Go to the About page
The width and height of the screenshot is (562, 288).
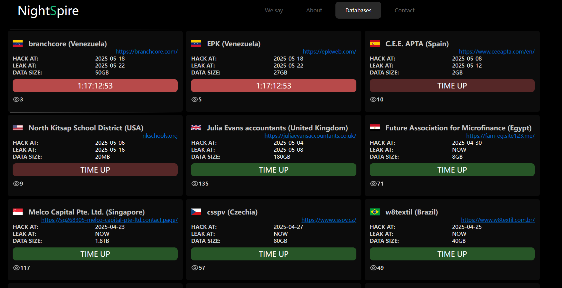pos(314,10)
